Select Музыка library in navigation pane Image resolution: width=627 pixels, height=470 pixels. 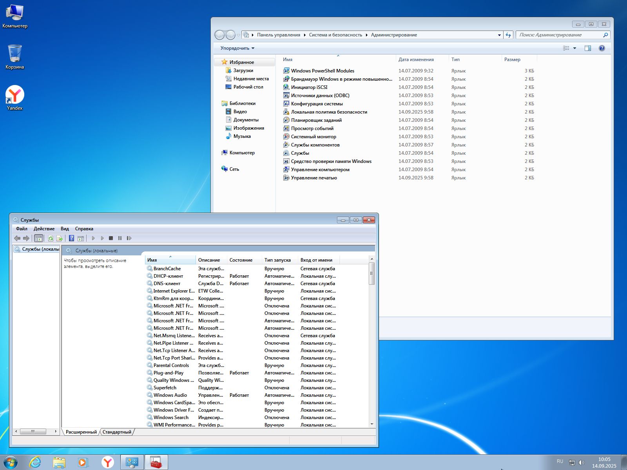[x=242, y=136]
